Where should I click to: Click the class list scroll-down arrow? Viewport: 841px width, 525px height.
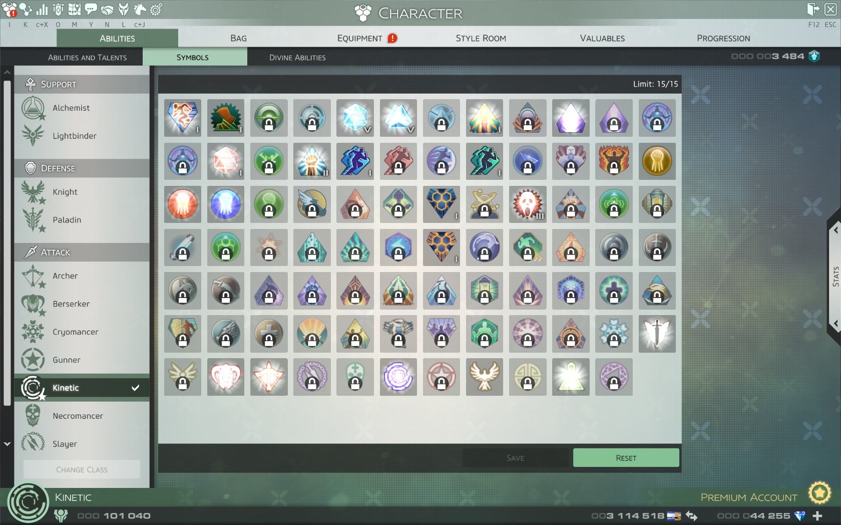point(7,444)
